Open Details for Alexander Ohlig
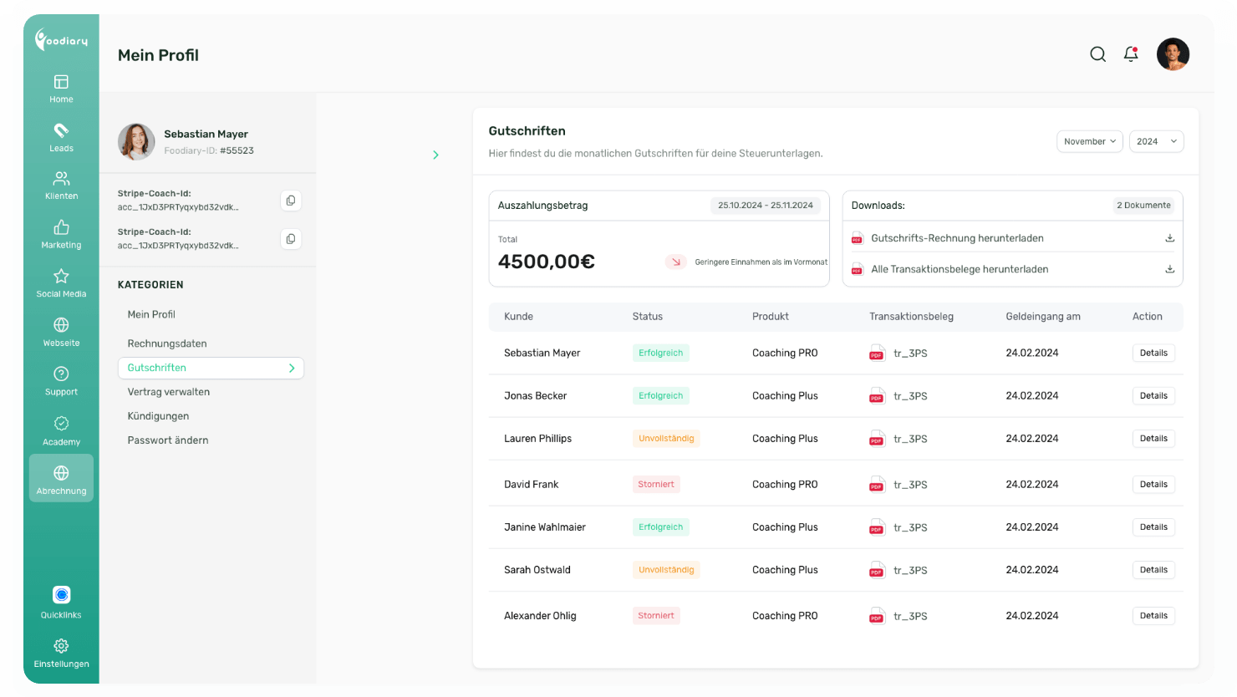Screen dimensions: 1237x697 (x=1153, y=616)
